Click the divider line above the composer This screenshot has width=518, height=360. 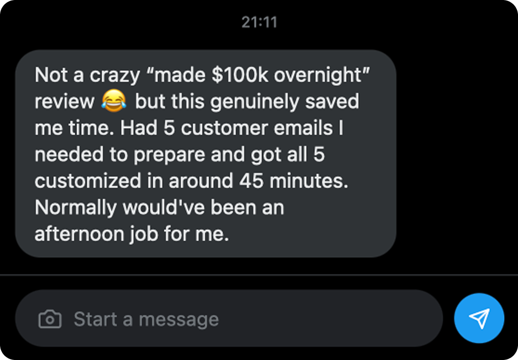pyautogui.click(x=259, y=274)
